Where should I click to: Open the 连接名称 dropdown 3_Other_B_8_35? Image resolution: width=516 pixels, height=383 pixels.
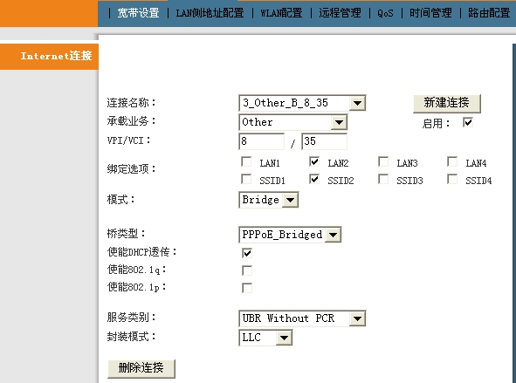tap(302, 103)
